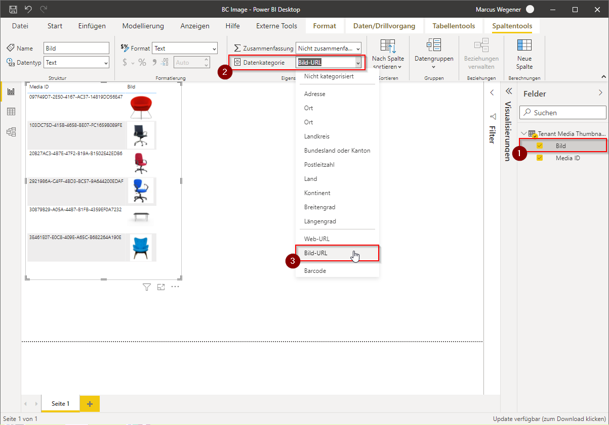
Task: Click the Save icon in title bar
Action: (x=13, y=9)
